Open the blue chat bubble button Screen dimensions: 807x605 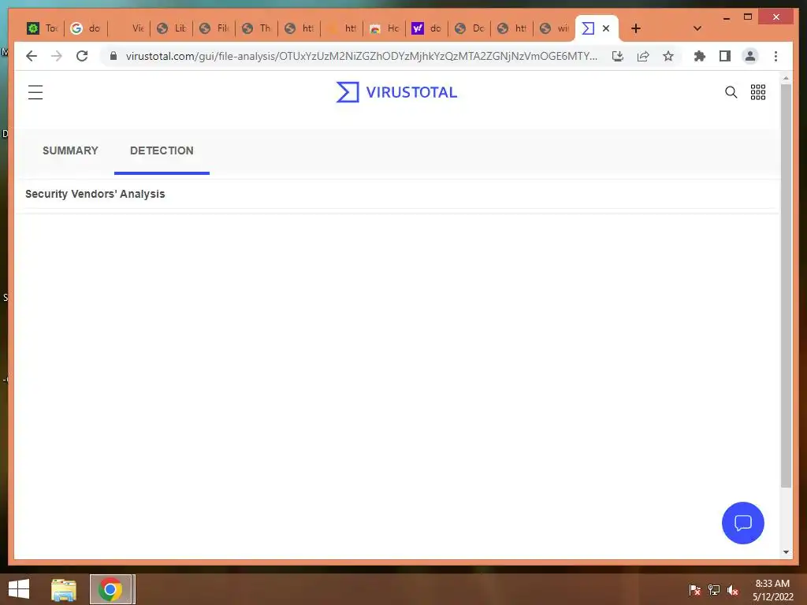point(742,523)
